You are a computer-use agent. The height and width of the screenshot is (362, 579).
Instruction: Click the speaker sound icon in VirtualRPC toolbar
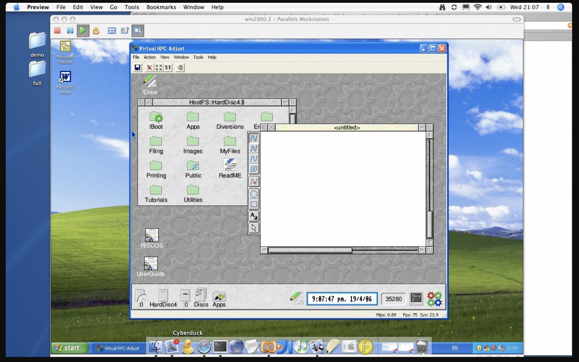180,68
